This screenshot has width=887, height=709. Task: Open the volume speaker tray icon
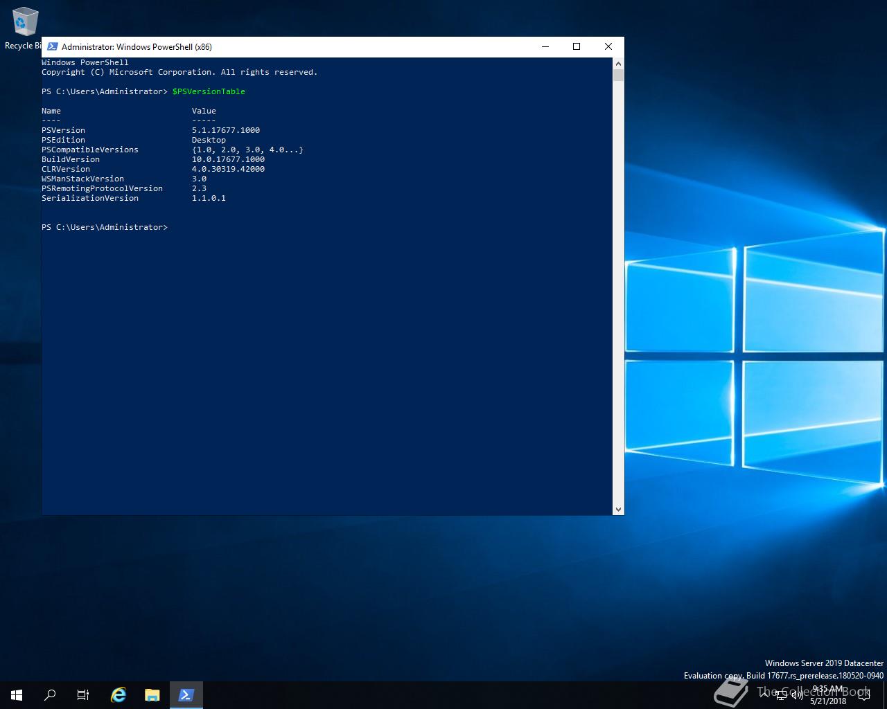[x=797, y=694]
